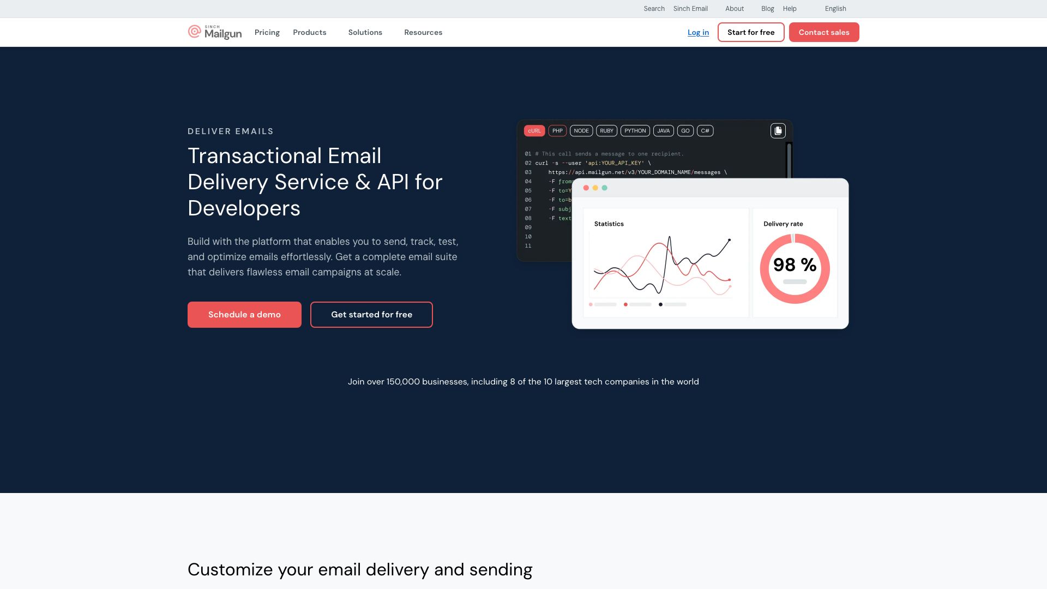This screenshot has width=1047, height=589.
Task: Switch the code sample to PHP
Action: coord(557,131)
